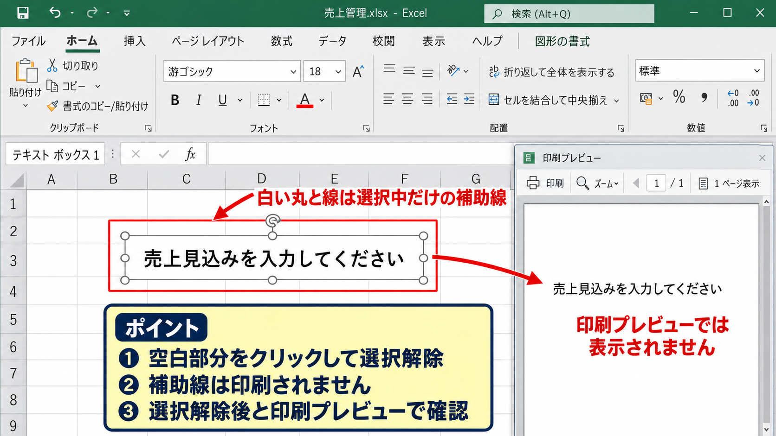The width and height of the screenshot is (776, 436).
Task: Increase the indent level
Action: click(469, 99)
